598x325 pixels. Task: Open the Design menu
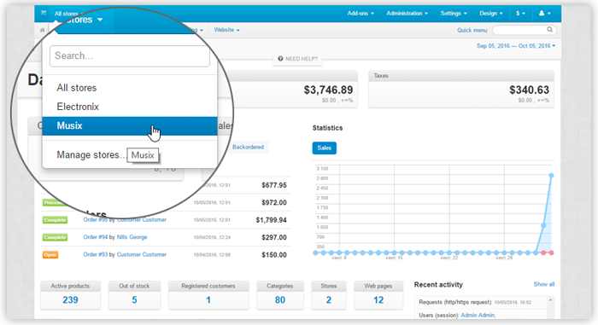(491, 14)
